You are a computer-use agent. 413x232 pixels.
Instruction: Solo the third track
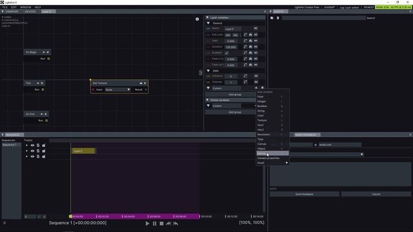pyautogui.click(x=38, y=157)
